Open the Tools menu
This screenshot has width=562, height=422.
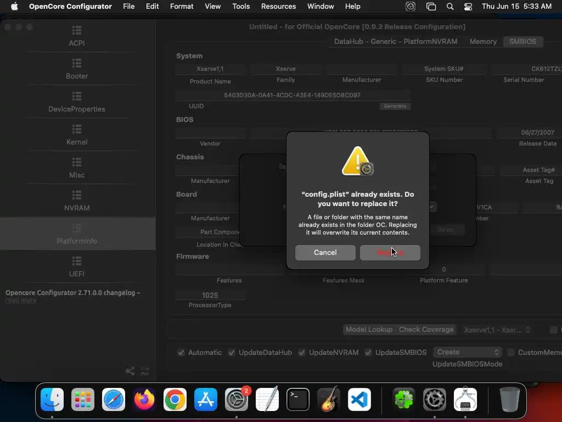(x=241, y=7)
